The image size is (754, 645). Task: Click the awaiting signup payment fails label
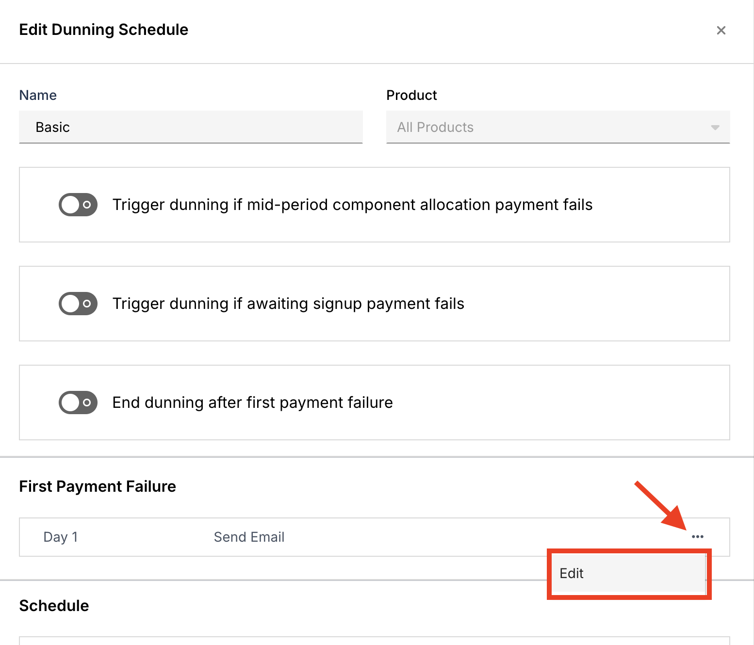coord(288,304)
